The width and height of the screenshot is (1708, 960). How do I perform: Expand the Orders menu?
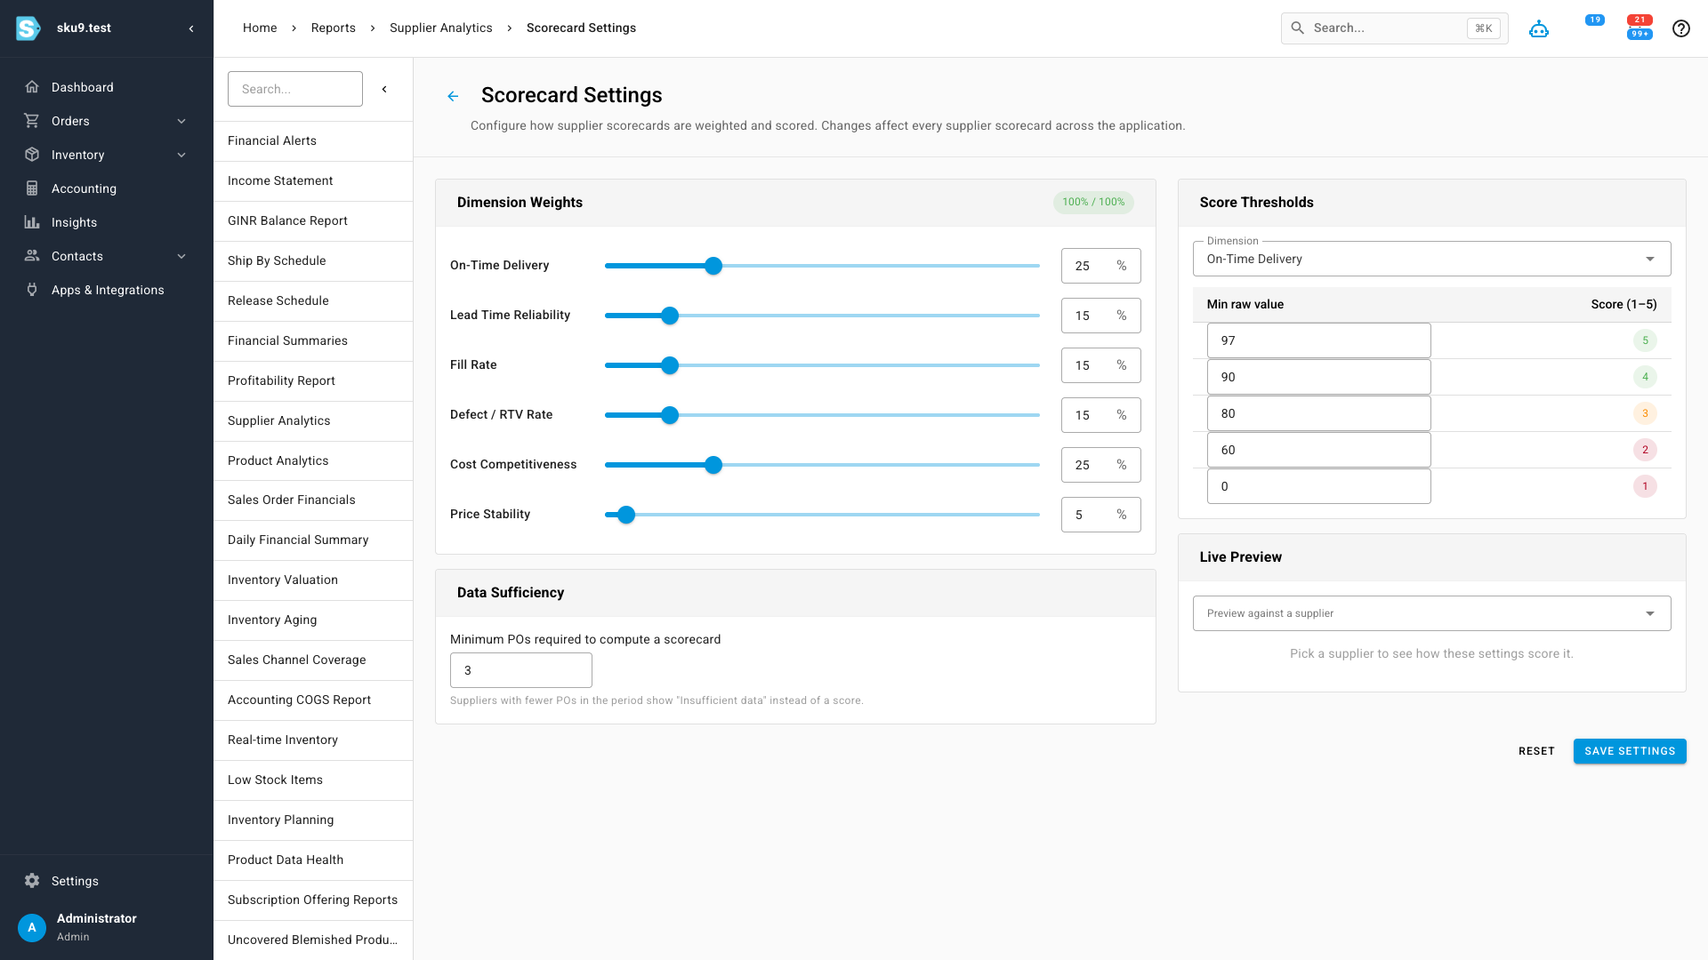click(x=181, y=121)
